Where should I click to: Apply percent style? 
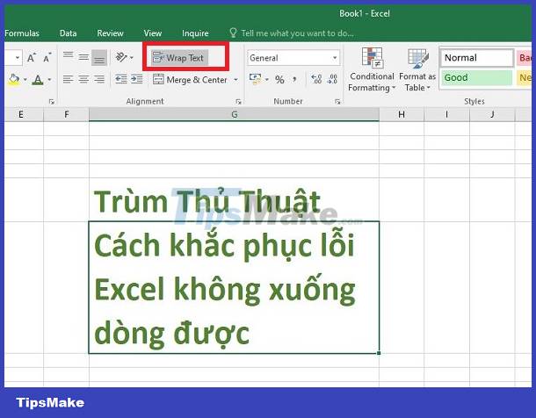coord(279,80)
